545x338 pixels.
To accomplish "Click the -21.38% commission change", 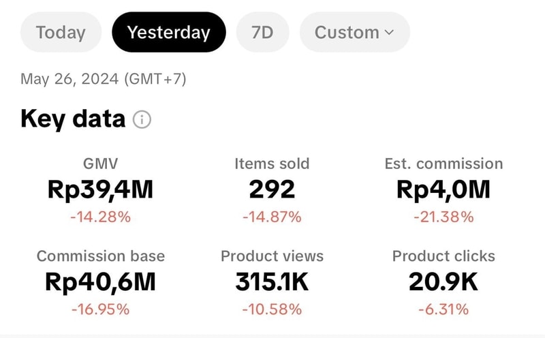I will [443, 217].
